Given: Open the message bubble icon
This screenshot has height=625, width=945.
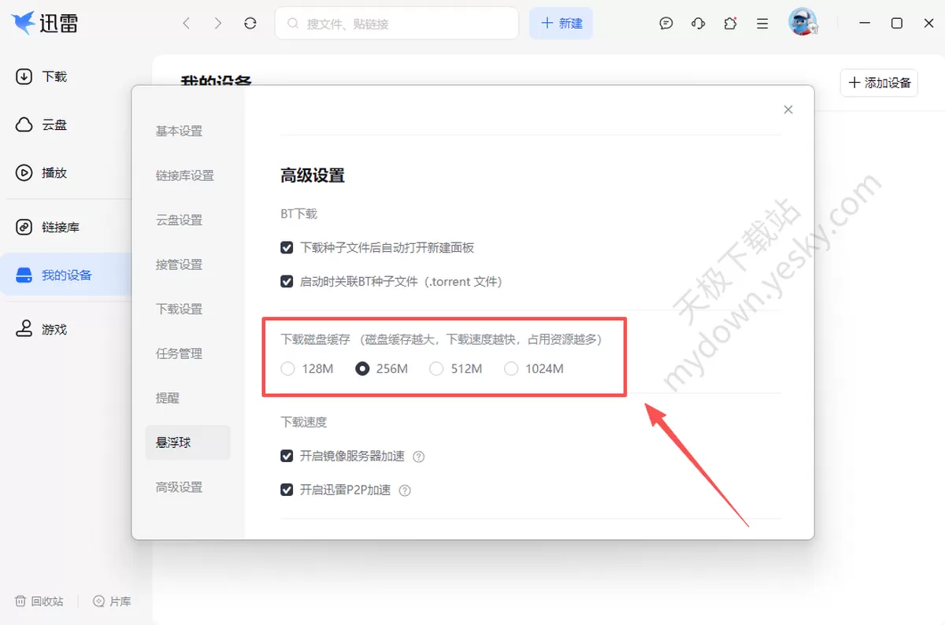Looking at the screenshot, I should pos(666,24).
